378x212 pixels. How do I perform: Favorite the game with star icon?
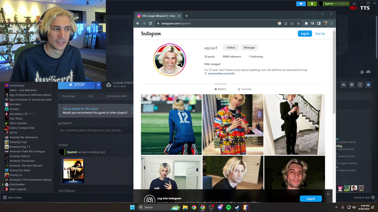pos(368,85)
